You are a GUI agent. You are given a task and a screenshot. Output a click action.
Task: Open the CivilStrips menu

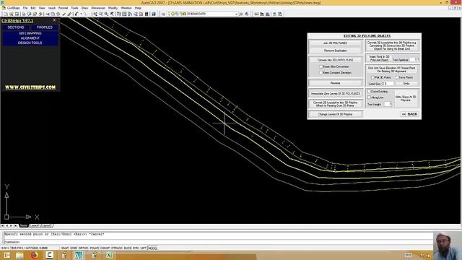pos(13,8)
